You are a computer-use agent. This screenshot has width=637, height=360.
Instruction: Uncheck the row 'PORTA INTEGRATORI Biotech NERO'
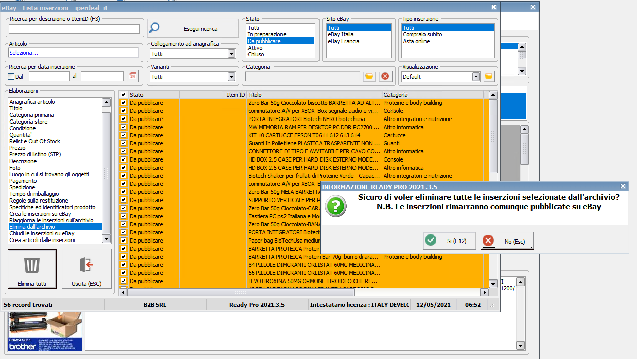coord(123,119)
